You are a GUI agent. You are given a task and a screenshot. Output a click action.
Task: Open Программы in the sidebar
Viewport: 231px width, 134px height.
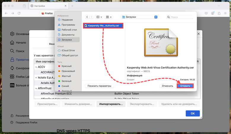click(68, 25)
